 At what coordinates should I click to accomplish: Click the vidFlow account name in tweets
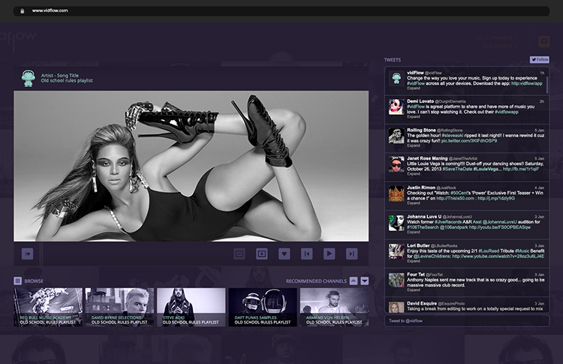(x=415, y=73)
